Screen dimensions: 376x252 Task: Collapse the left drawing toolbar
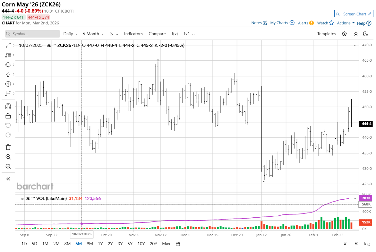point(8,179)
